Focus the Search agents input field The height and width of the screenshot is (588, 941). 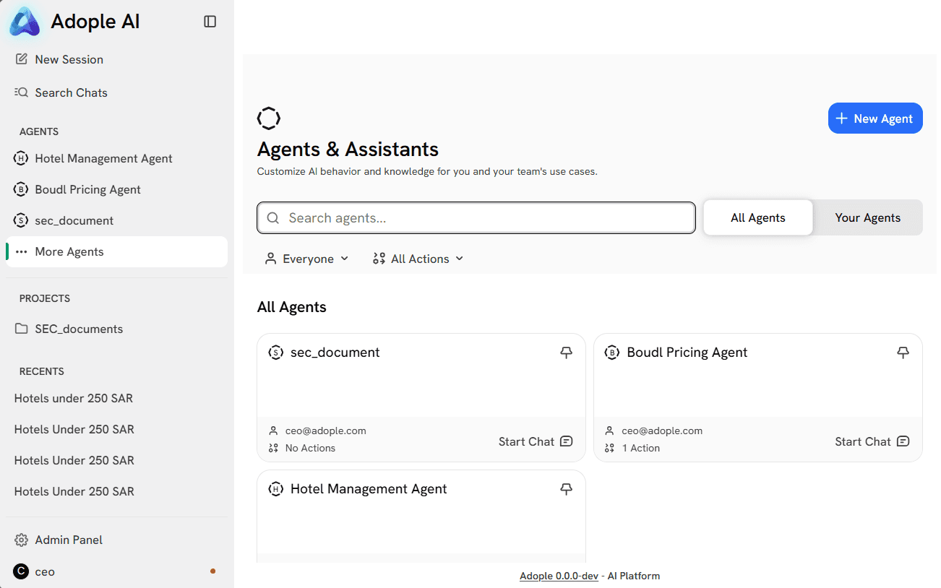[476, 218]
